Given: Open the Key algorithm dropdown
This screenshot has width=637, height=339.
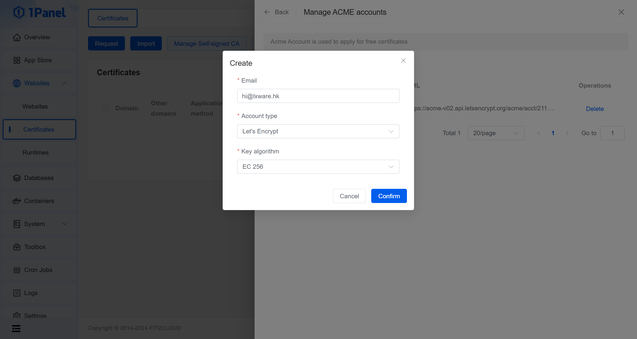Looking at the screenshot, I should 318,167.
